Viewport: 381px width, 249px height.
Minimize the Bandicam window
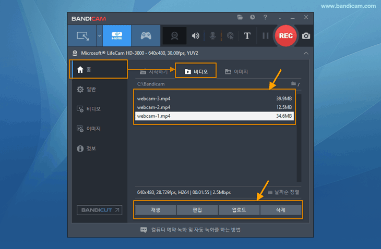pyautogui.click(x=293, y=18)
